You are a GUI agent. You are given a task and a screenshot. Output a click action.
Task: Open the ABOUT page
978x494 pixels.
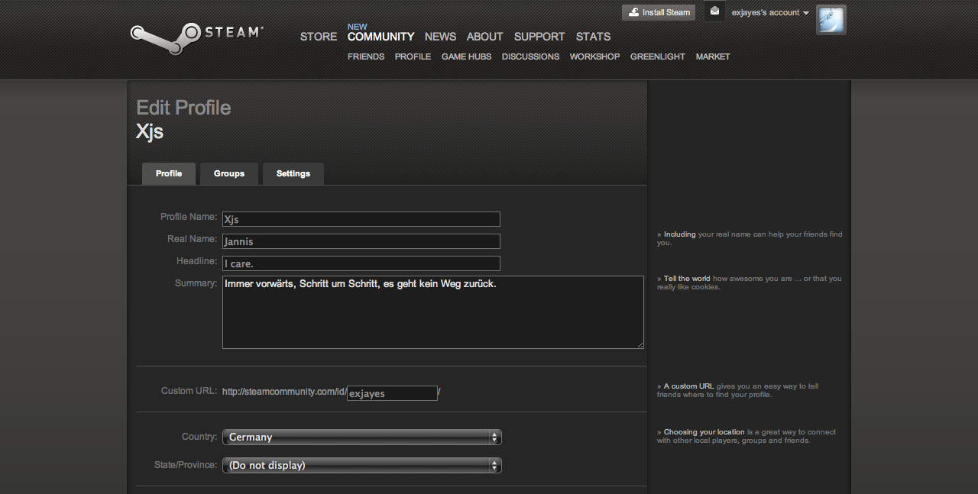(x=484, y=37)
